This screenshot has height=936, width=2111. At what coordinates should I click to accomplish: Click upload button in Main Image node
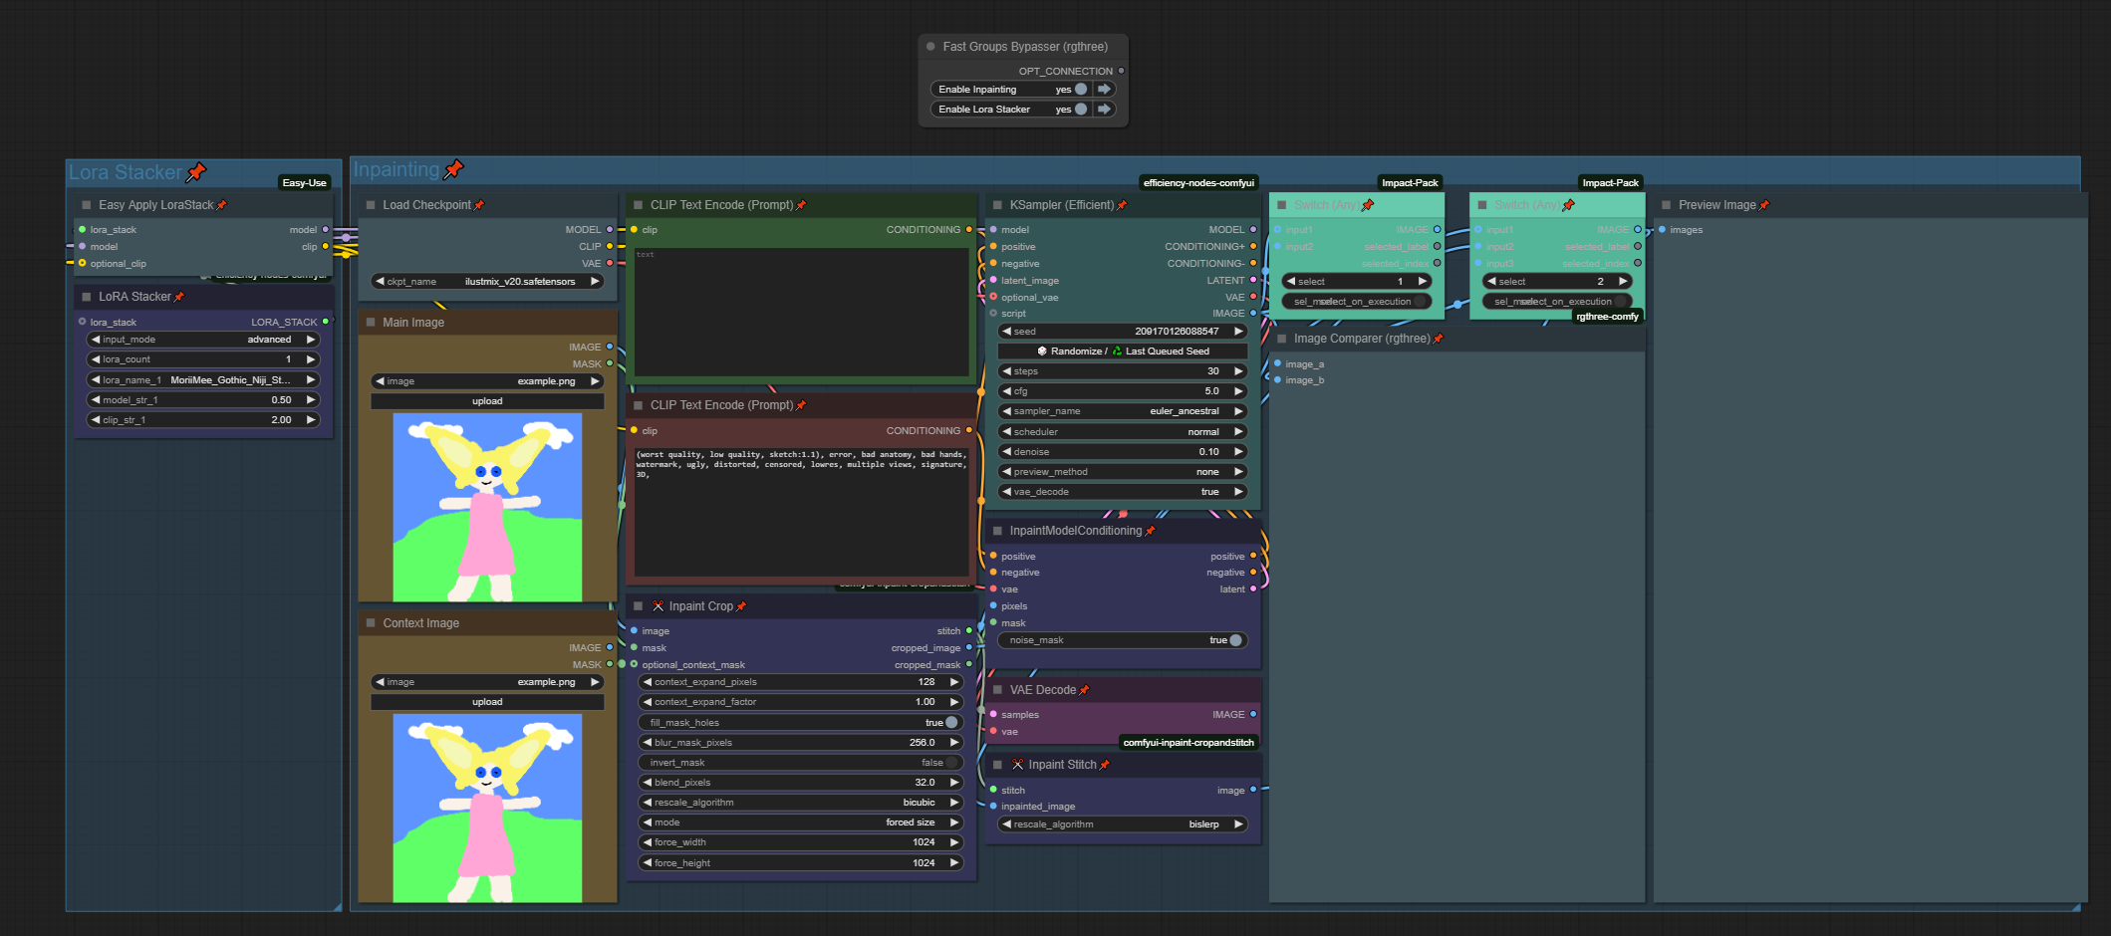pos(487,401)
